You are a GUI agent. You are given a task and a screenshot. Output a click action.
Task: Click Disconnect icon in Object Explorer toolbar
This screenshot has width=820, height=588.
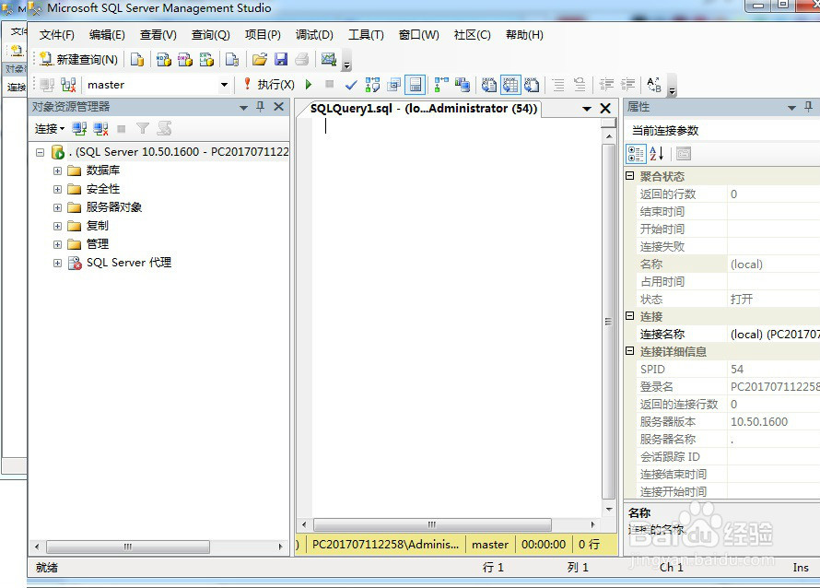(100, 129)
